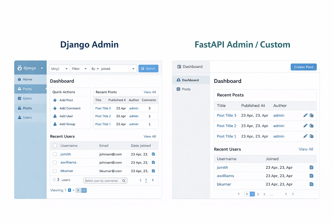334x223 pixels.
Task: Open Post Title 3 in Django Recent Posts
Action: click(103, 108)
